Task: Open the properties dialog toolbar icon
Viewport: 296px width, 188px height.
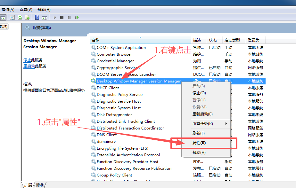Action: click(12, 17)
